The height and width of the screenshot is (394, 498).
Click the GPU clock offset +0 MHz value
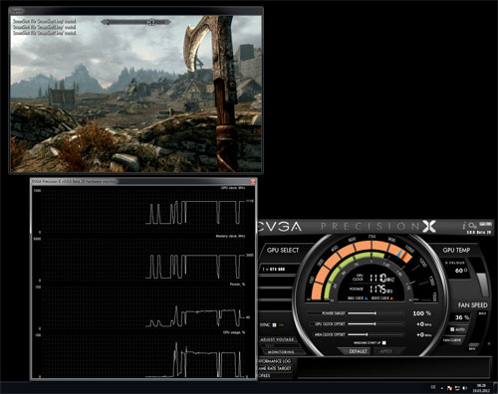[x=424, y=323]
